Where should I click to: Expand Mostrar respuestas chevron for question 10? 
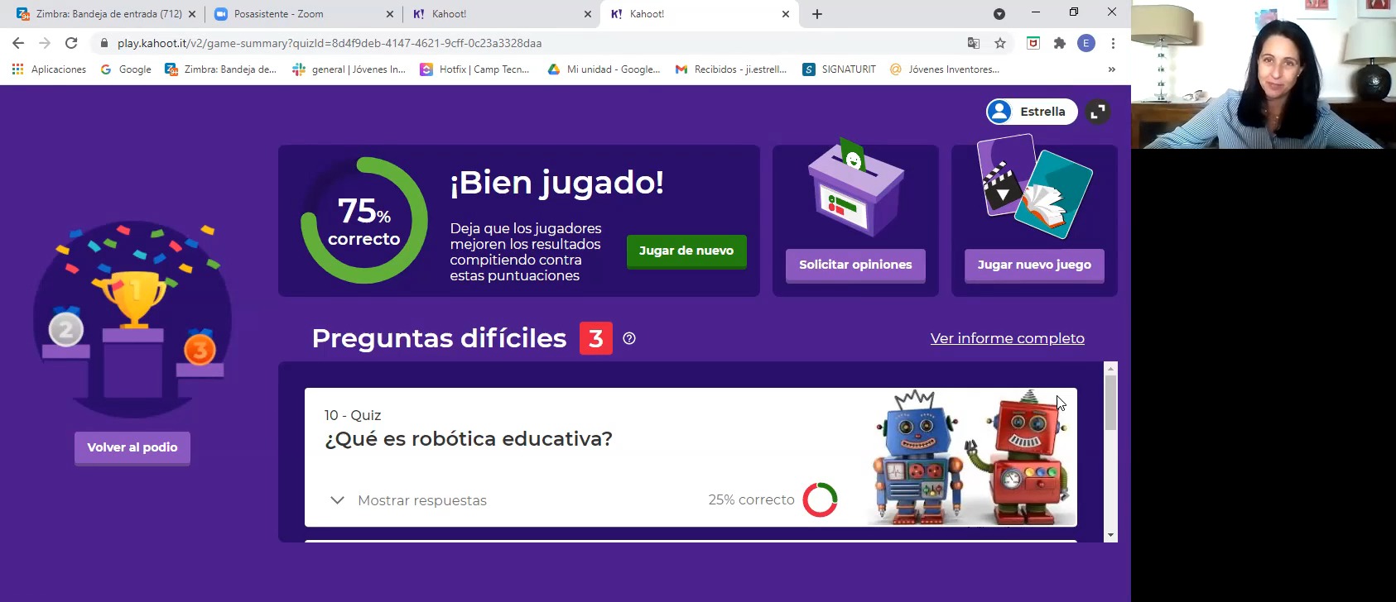pos(337,500)
